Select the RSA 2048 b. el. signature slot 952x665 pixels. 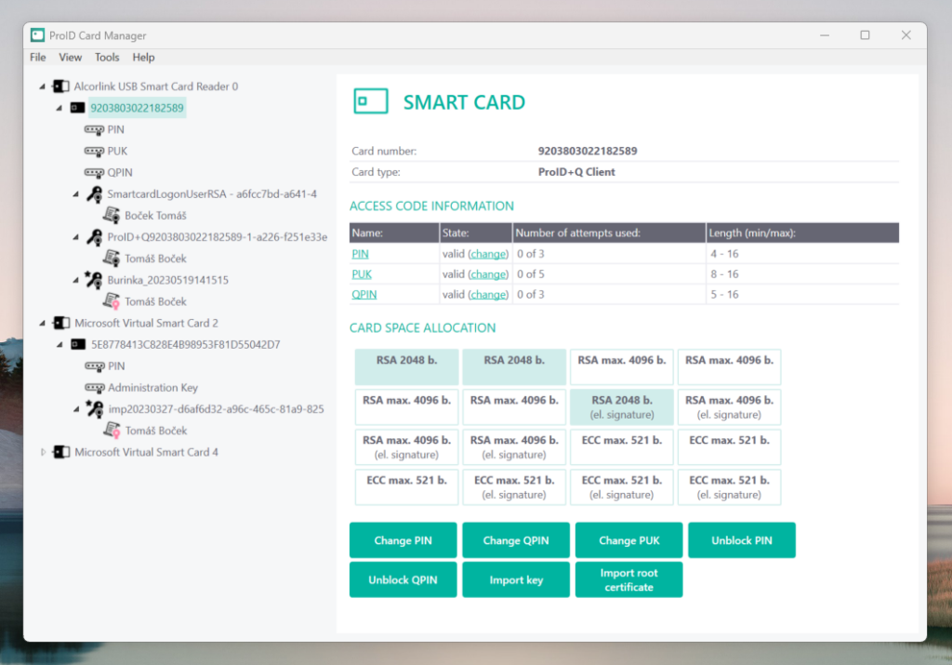622,407
